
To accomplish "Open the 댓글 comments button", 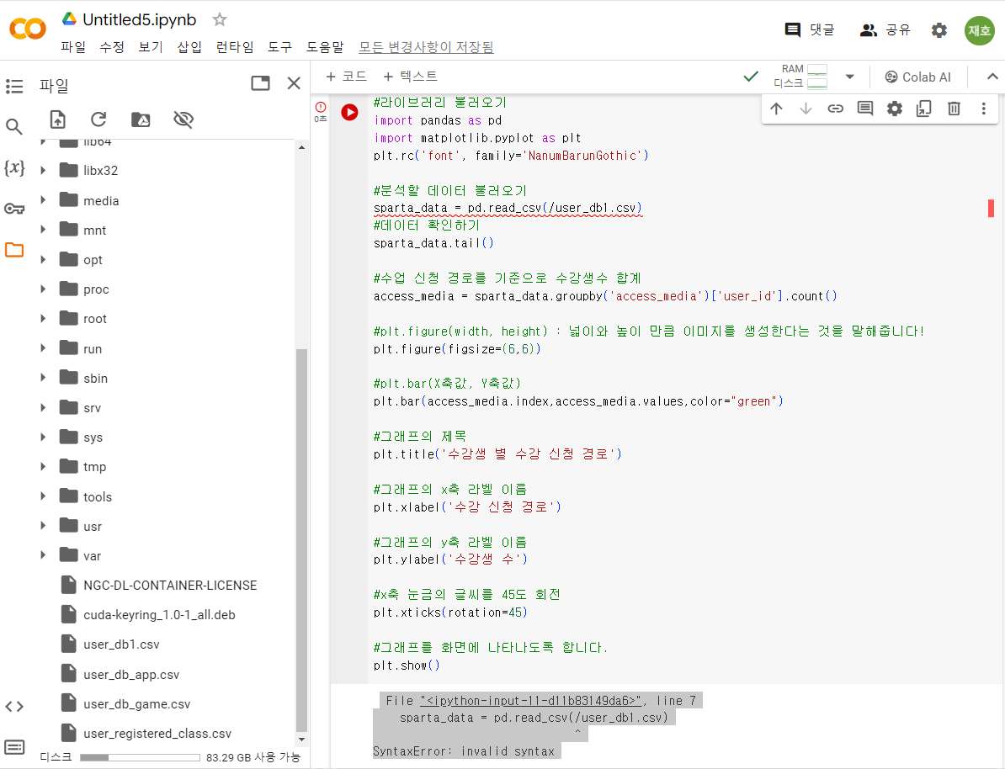I will click(810, 29).
